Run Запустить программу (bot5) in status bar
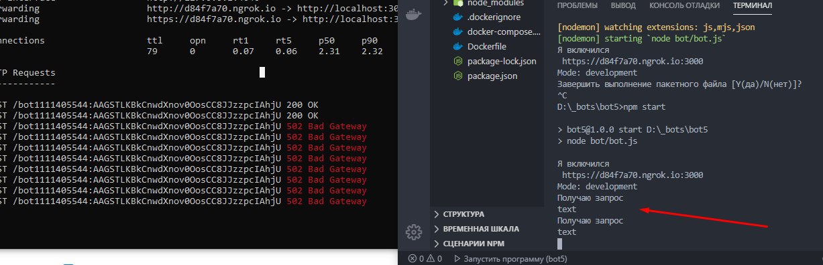This screenshot has height=265, width=823. [510, 258]
